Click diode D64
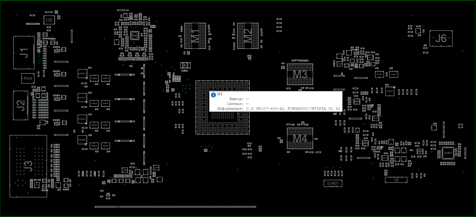 [125, 170]
